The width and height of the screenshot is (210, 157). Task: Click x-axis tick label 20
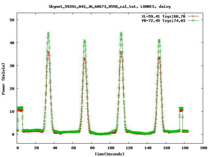36,148
